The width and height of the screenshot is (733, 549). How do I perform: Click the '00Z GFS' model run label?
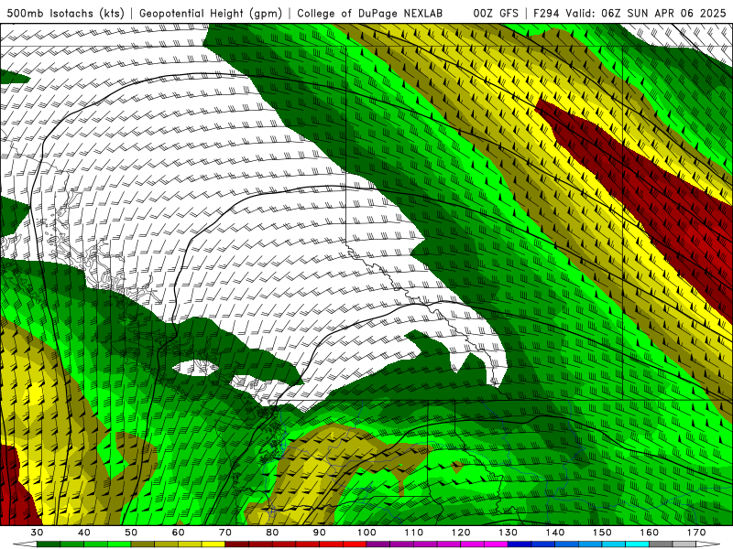point(496,13)
